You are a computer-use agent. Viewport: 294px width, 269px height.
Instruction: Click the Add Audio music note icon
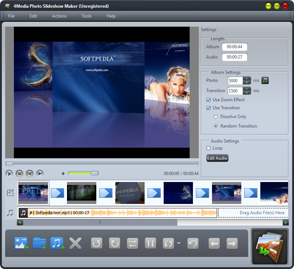57,243
